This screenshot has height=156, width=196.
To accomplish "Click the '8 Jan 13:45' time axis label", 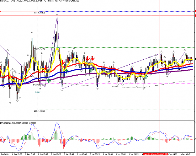I will point(30,154).
